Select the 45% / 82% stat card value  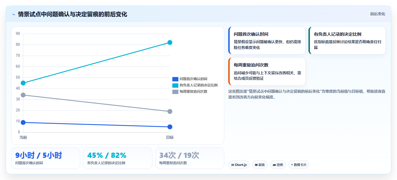tap(107, 156)
